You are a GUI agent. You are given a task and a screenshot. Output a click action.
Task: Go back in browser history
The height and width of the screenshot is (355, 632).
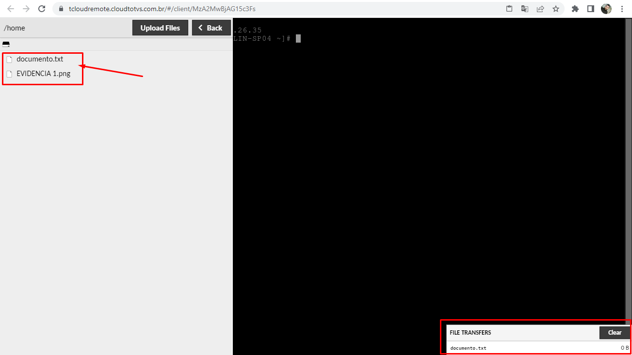[x=11, y=9]
